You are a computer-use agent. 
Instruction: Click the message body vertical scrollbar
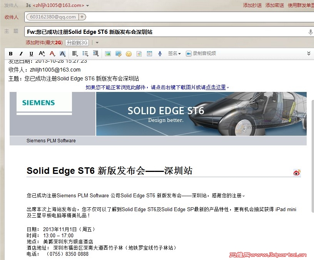[x=312, y=156]
